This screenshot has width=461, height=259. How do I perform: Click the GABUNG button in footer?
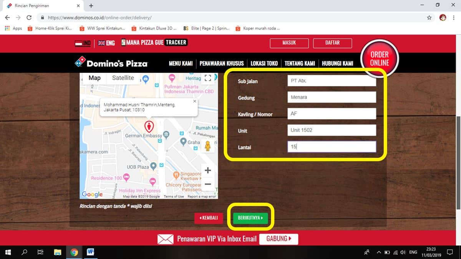(x=279, y=239)
